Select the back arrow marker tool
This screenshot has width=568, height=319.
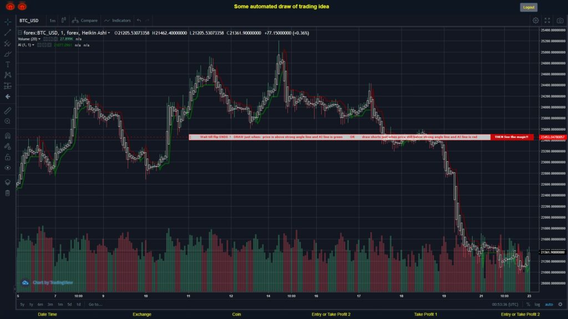tap(8, 96)
